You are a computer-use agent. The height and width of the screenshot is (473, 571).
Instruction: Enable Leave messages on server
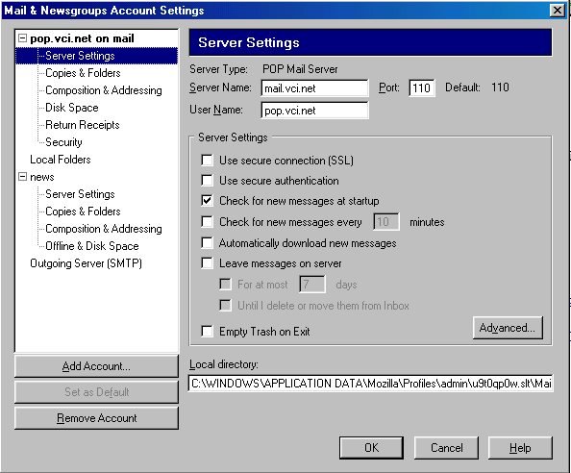click(x=208, y=262)
